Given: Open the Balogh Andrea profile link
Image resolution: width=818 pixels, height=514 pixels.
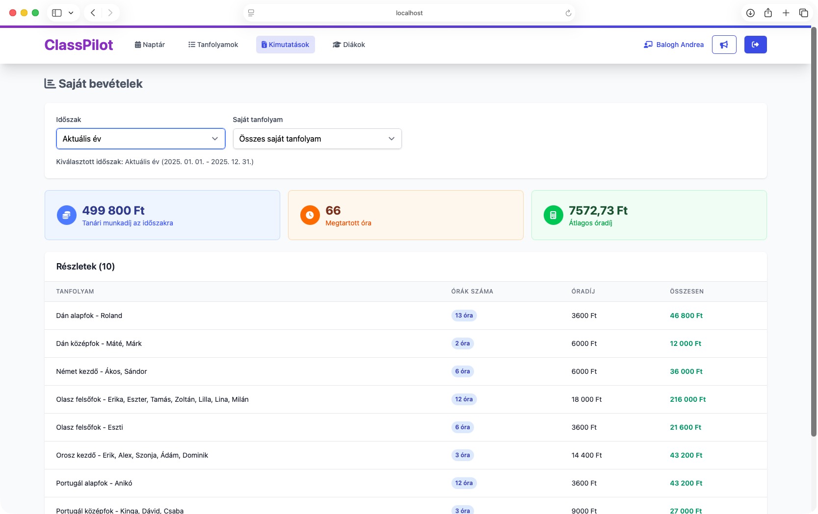Looking at the screenshot, I should (x=674, y=45).
